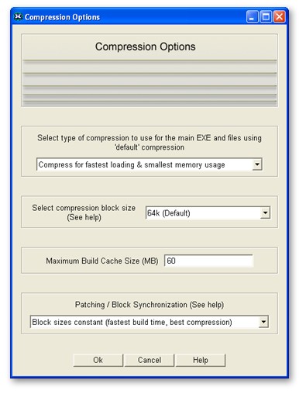Focus the Maximum Build Cache Size input field
This screenshot has height=394, width=306.
pos(208,261)
